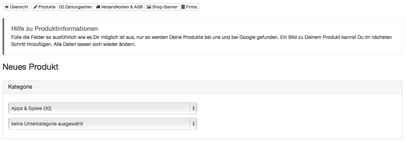Image resolution: width=406 pixels, height=143 pixels.
Task: Open the Apps & Spiele category dropdown
Action: [x=102, y=108]
